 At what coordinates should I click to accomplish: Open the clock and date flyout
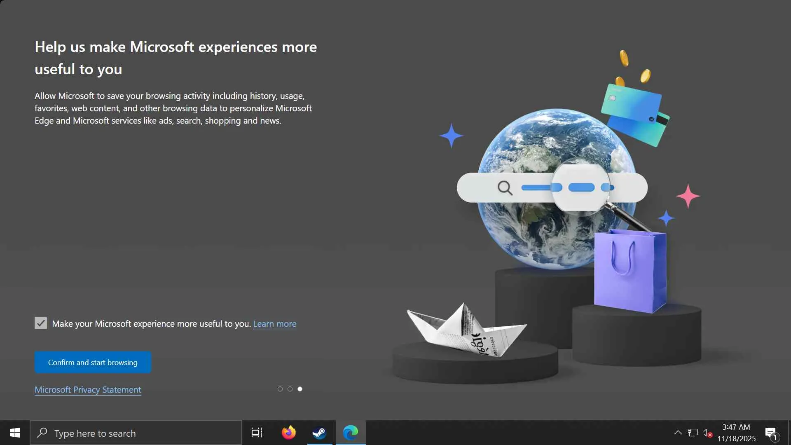[736, 433]
